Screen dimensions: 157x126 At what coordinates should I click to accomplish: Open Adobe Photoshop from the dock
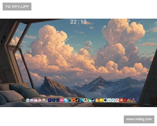pyautogui.click(x=54, y=100)
